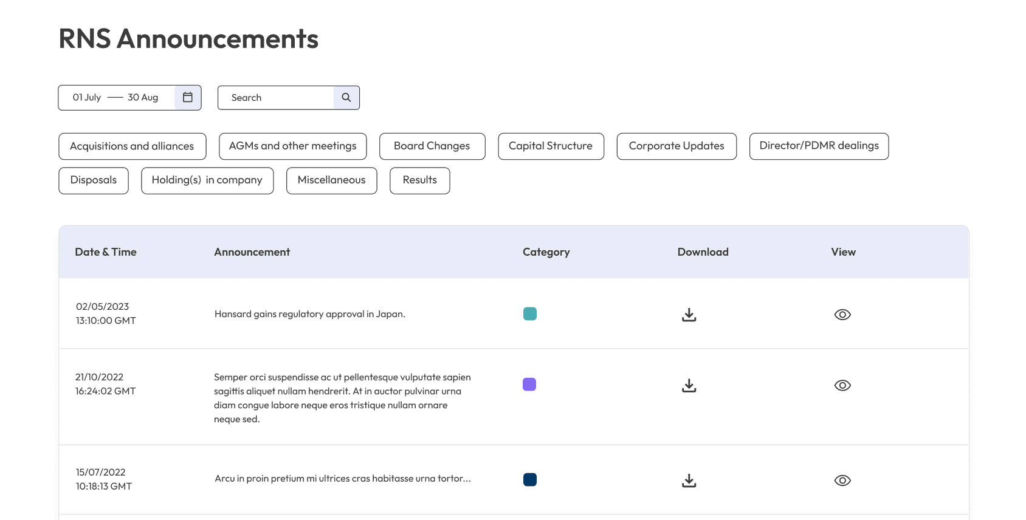Toggle the AGMs and other meetings filter
Viewport: 1026px width, 520px height.
tap(292, 146)
